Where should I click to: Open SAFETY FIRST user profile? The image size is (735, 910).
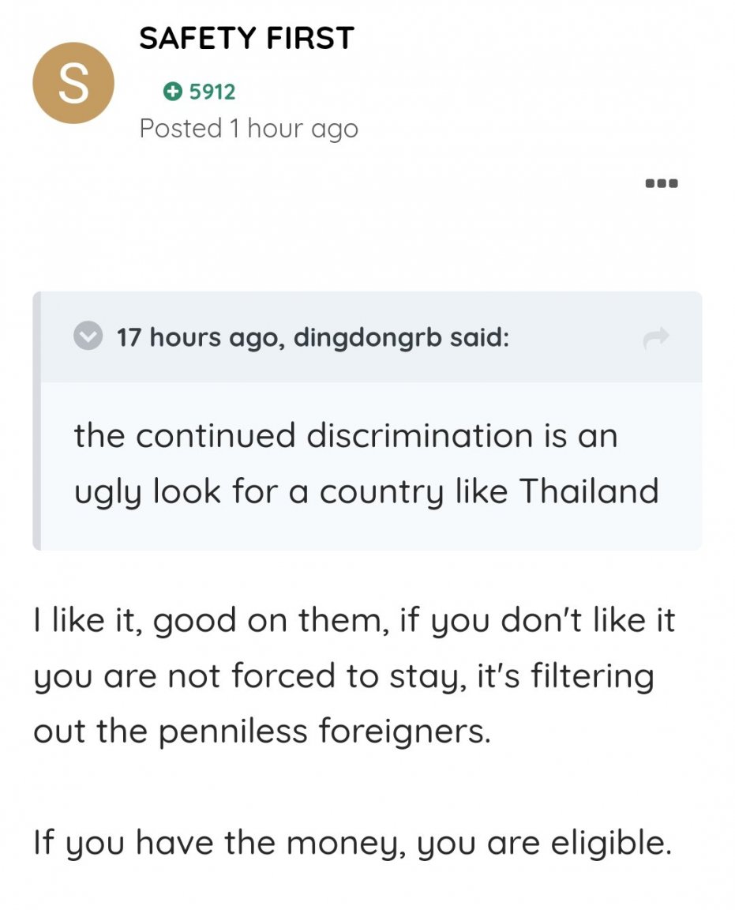tap(246, 38)
